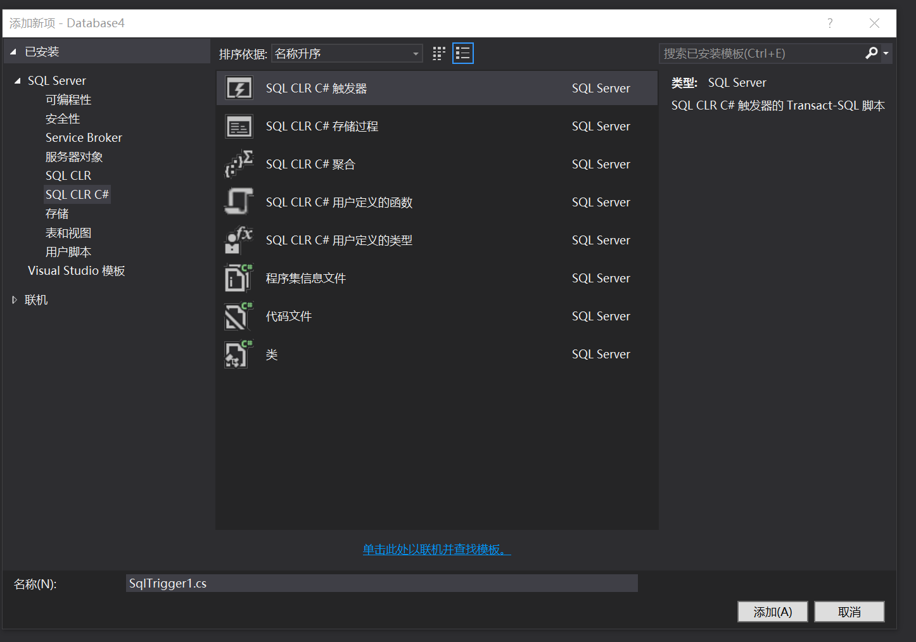
Task: Click 'SQL Server' type in 聚合 row
Action: pyautogui.click(x=601, y=165)
